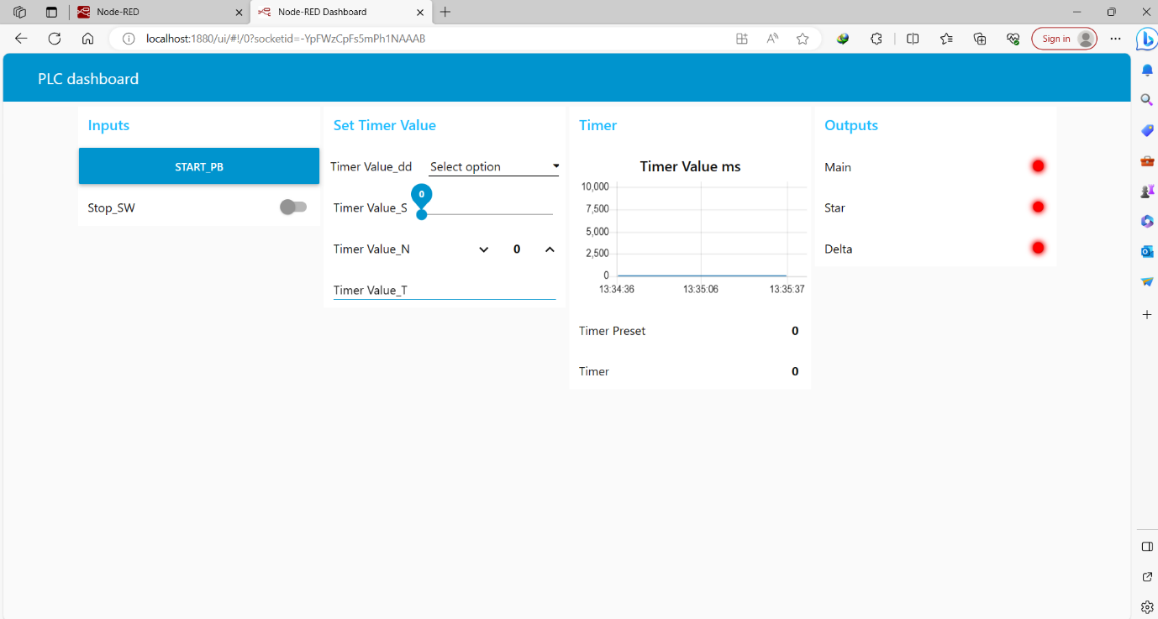Click inside the Timer Value_T input field
Image resolution: width=1158 pixels, height=619 pixels.
[445, 290]
